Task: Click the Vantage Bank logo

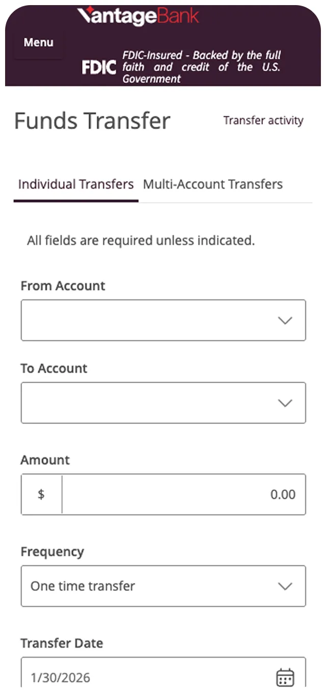Action: (138, 16)
